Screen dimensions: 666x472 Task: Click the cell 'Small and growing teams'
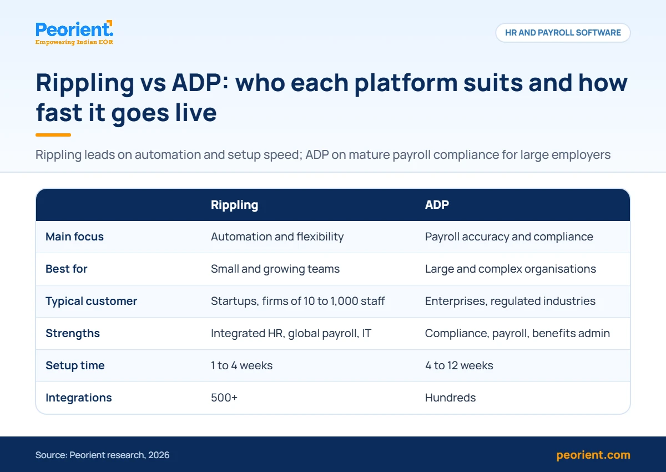(x=275, y=269)
